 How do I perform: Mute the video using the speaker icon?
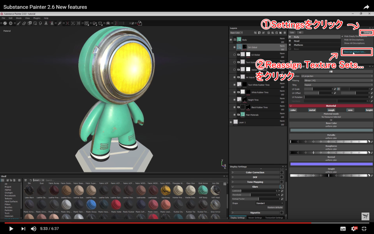34,229
